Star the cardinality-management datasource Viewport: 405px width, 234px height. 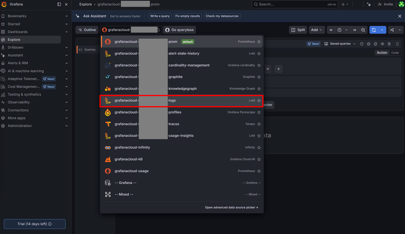coord(259,65)
